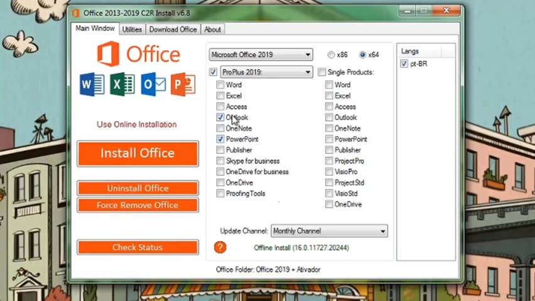This screenshot has width=535, height=301.
Task: Check the VisioStd checkbox
Action: [329, 193]
